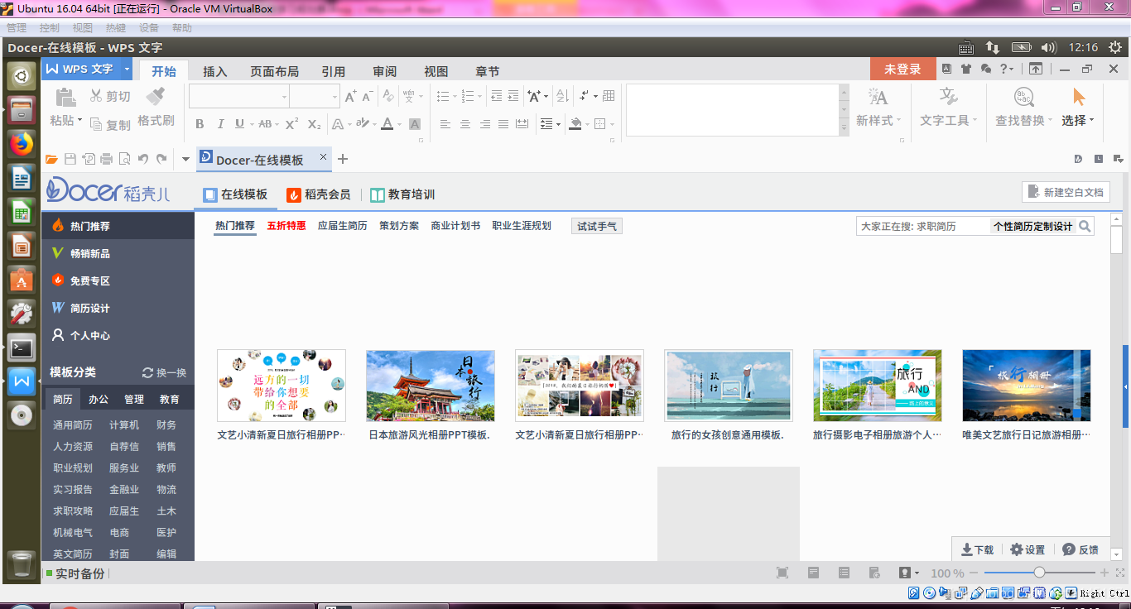Switch to the 引用 ribbon tab
Image resolution: width=1131 pixels, height=609 pixels.
[334, 71]
